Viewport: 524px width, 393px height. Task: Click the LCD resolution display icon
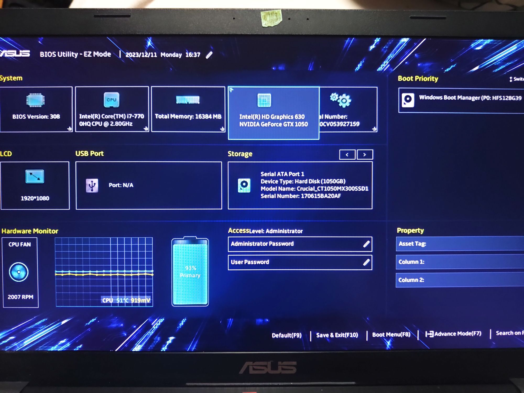click(35, 176)
